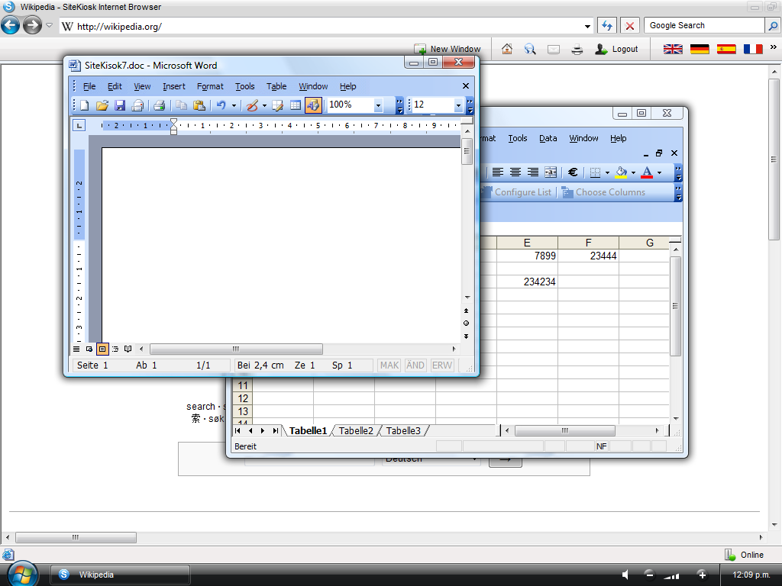Apply Euro currency format in the spreadsheet
This screenshot has width=782, height=586.
[573, 172]
